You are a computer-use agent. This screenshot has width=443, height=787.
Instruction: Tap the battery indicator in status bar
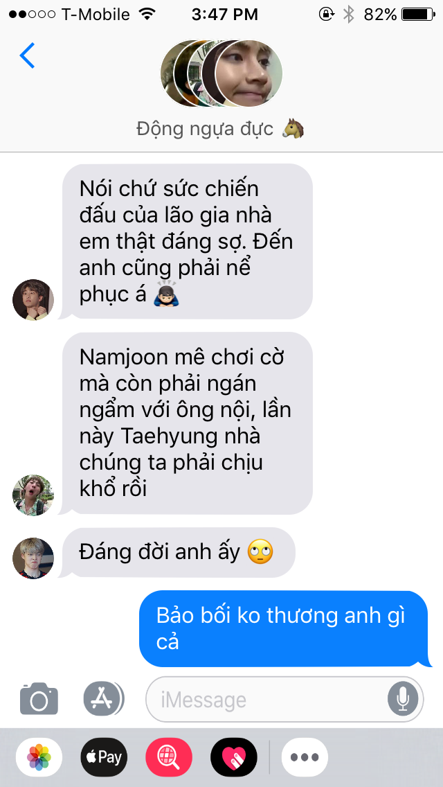[x=418, y=15]
